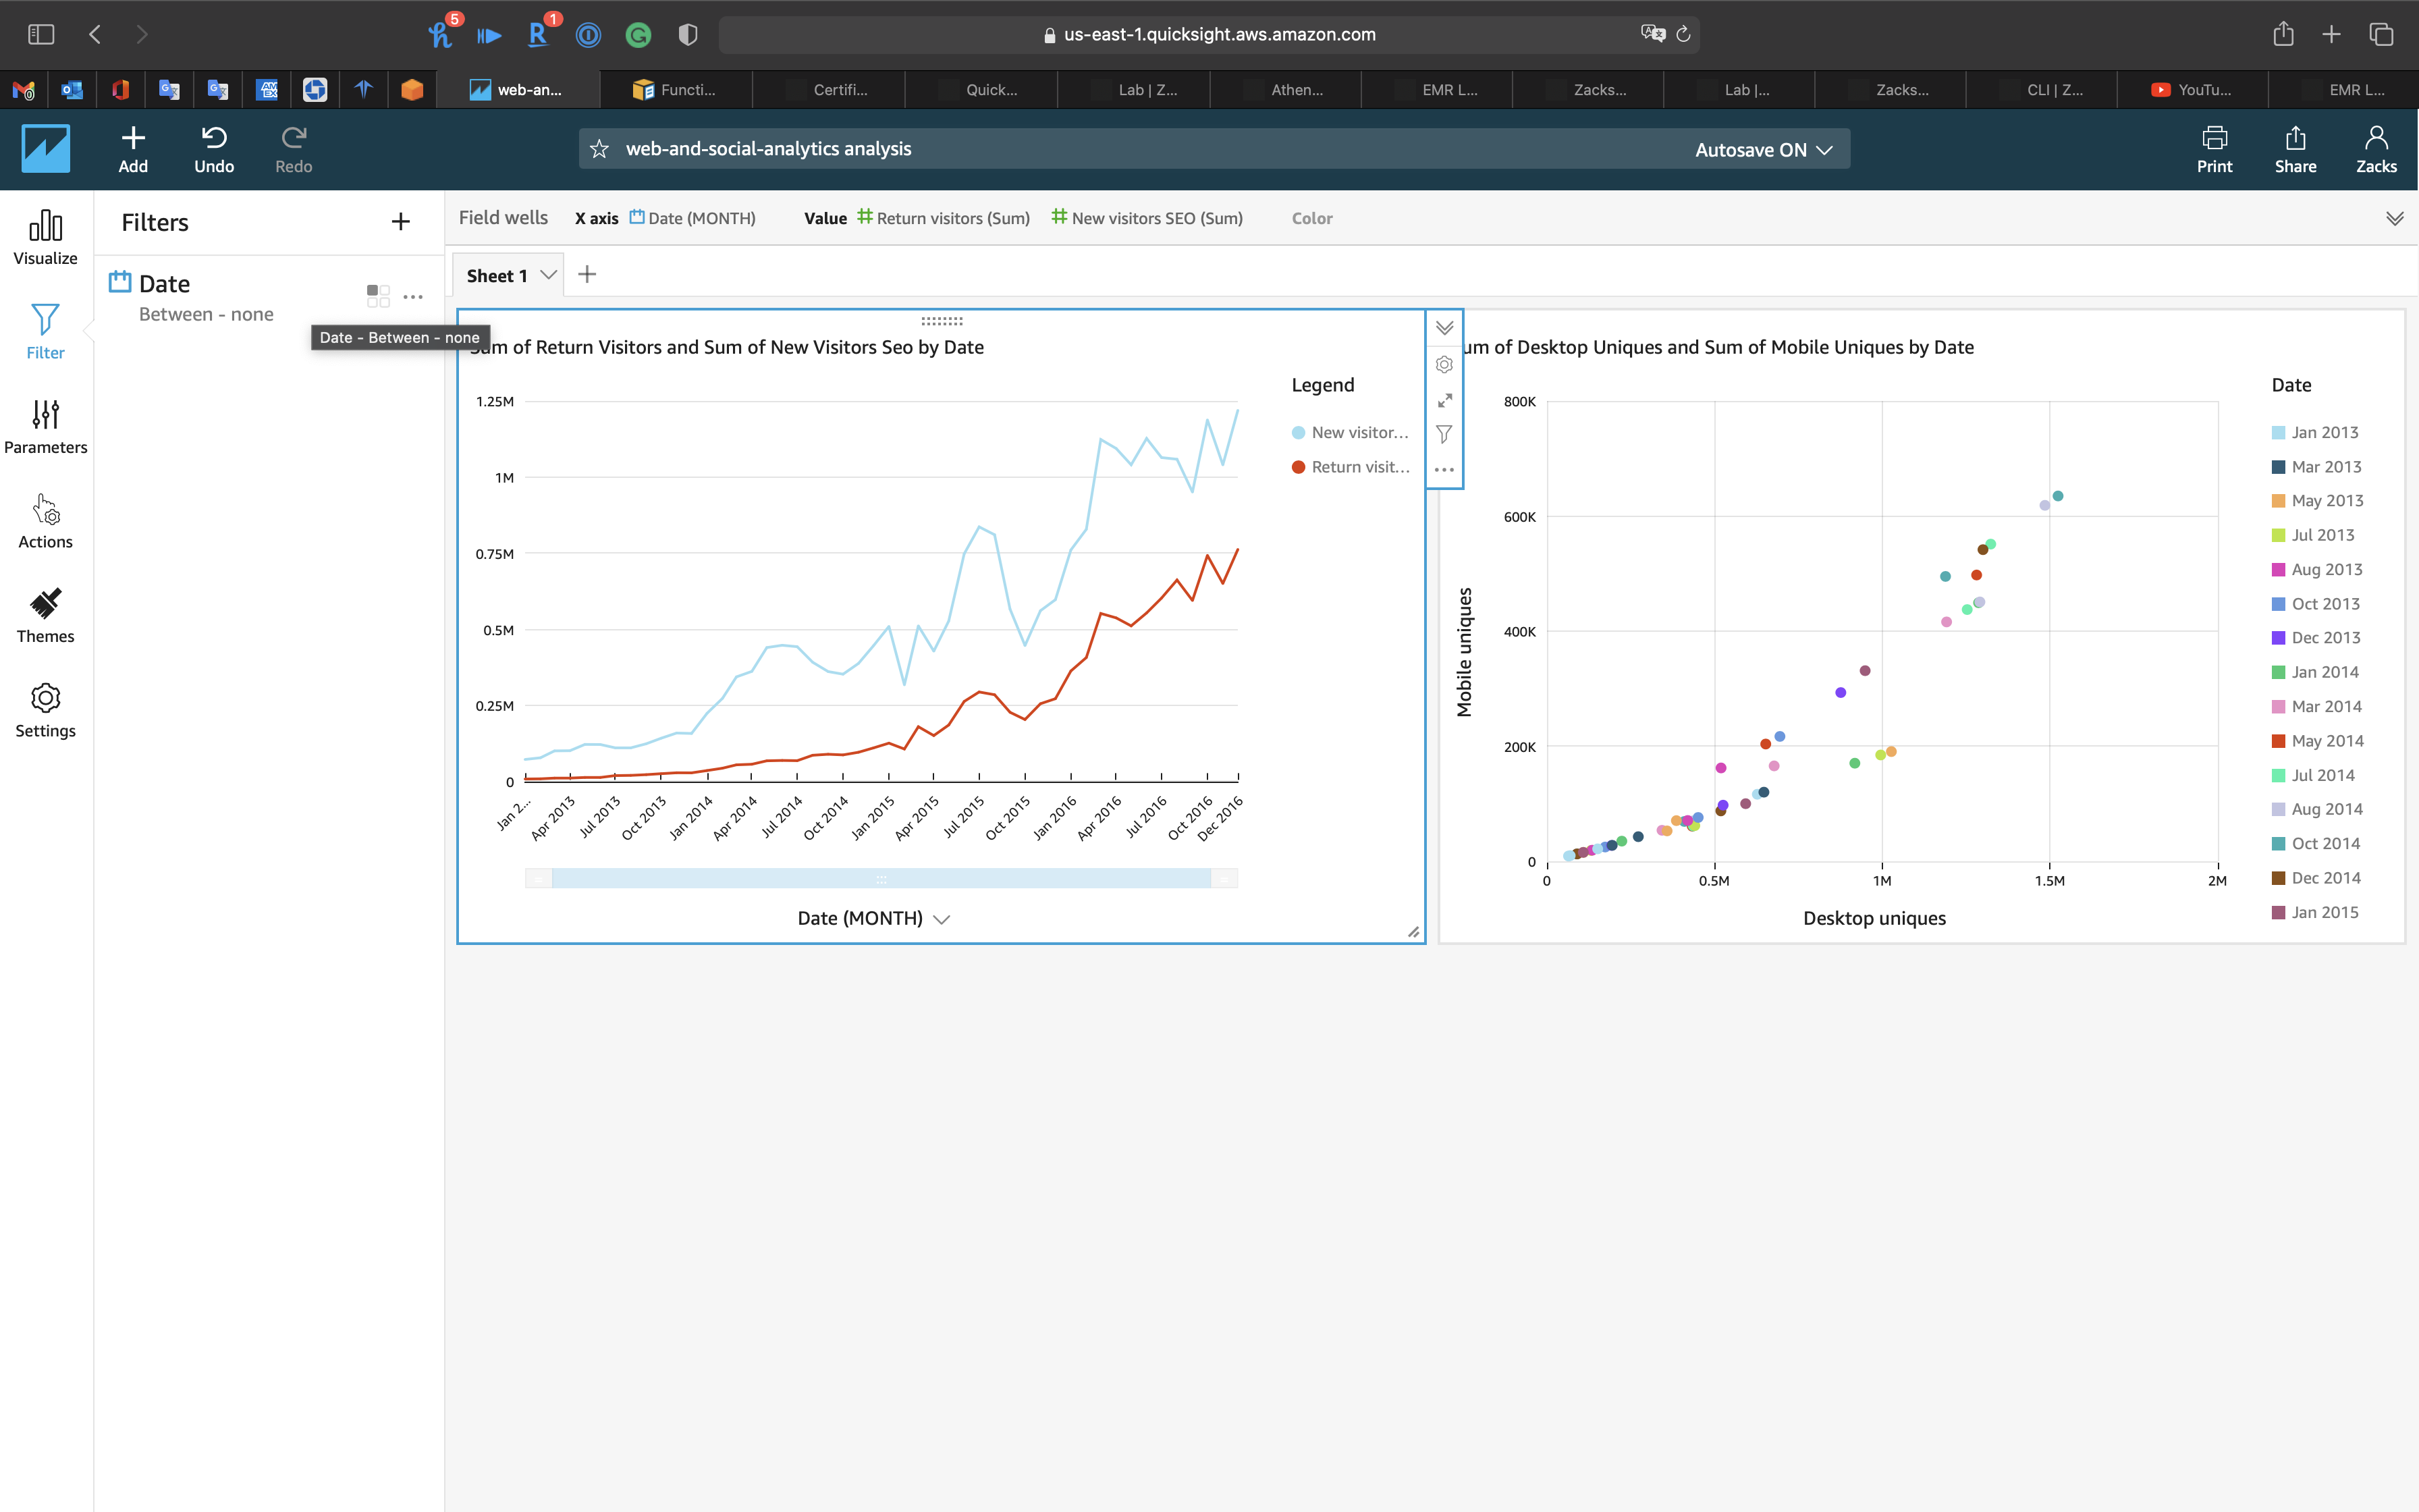Toggle the Return visitors legend item
Viewport: 2419px width, 1512px height.
(x=1349, y=467)
